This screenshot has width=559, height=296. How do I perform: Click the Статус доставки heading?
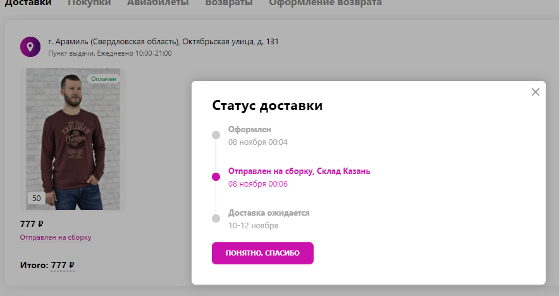coord(267,106)
